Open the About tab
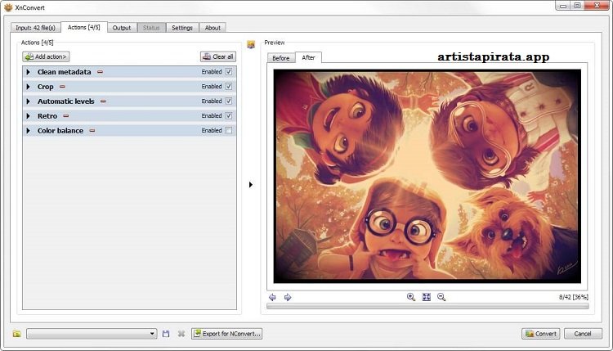Viewport: 613px width, 351px height. 213,28
